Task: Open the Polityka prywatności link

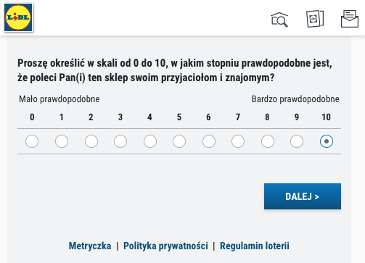Action: click(x=165, y=246)
